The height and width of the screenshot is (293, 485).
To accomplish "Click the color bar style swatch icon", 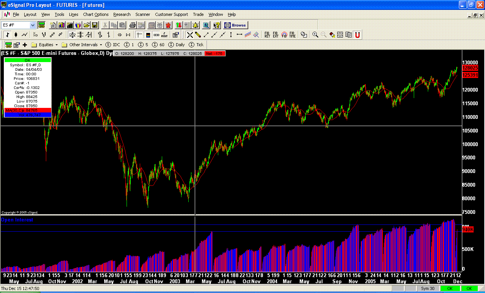I will pos(147,34).
